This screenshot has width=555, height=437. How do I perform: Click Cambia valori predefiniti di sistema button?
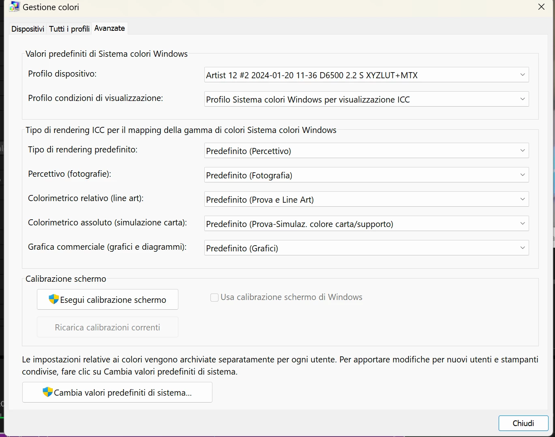click(x=117, y=392)
